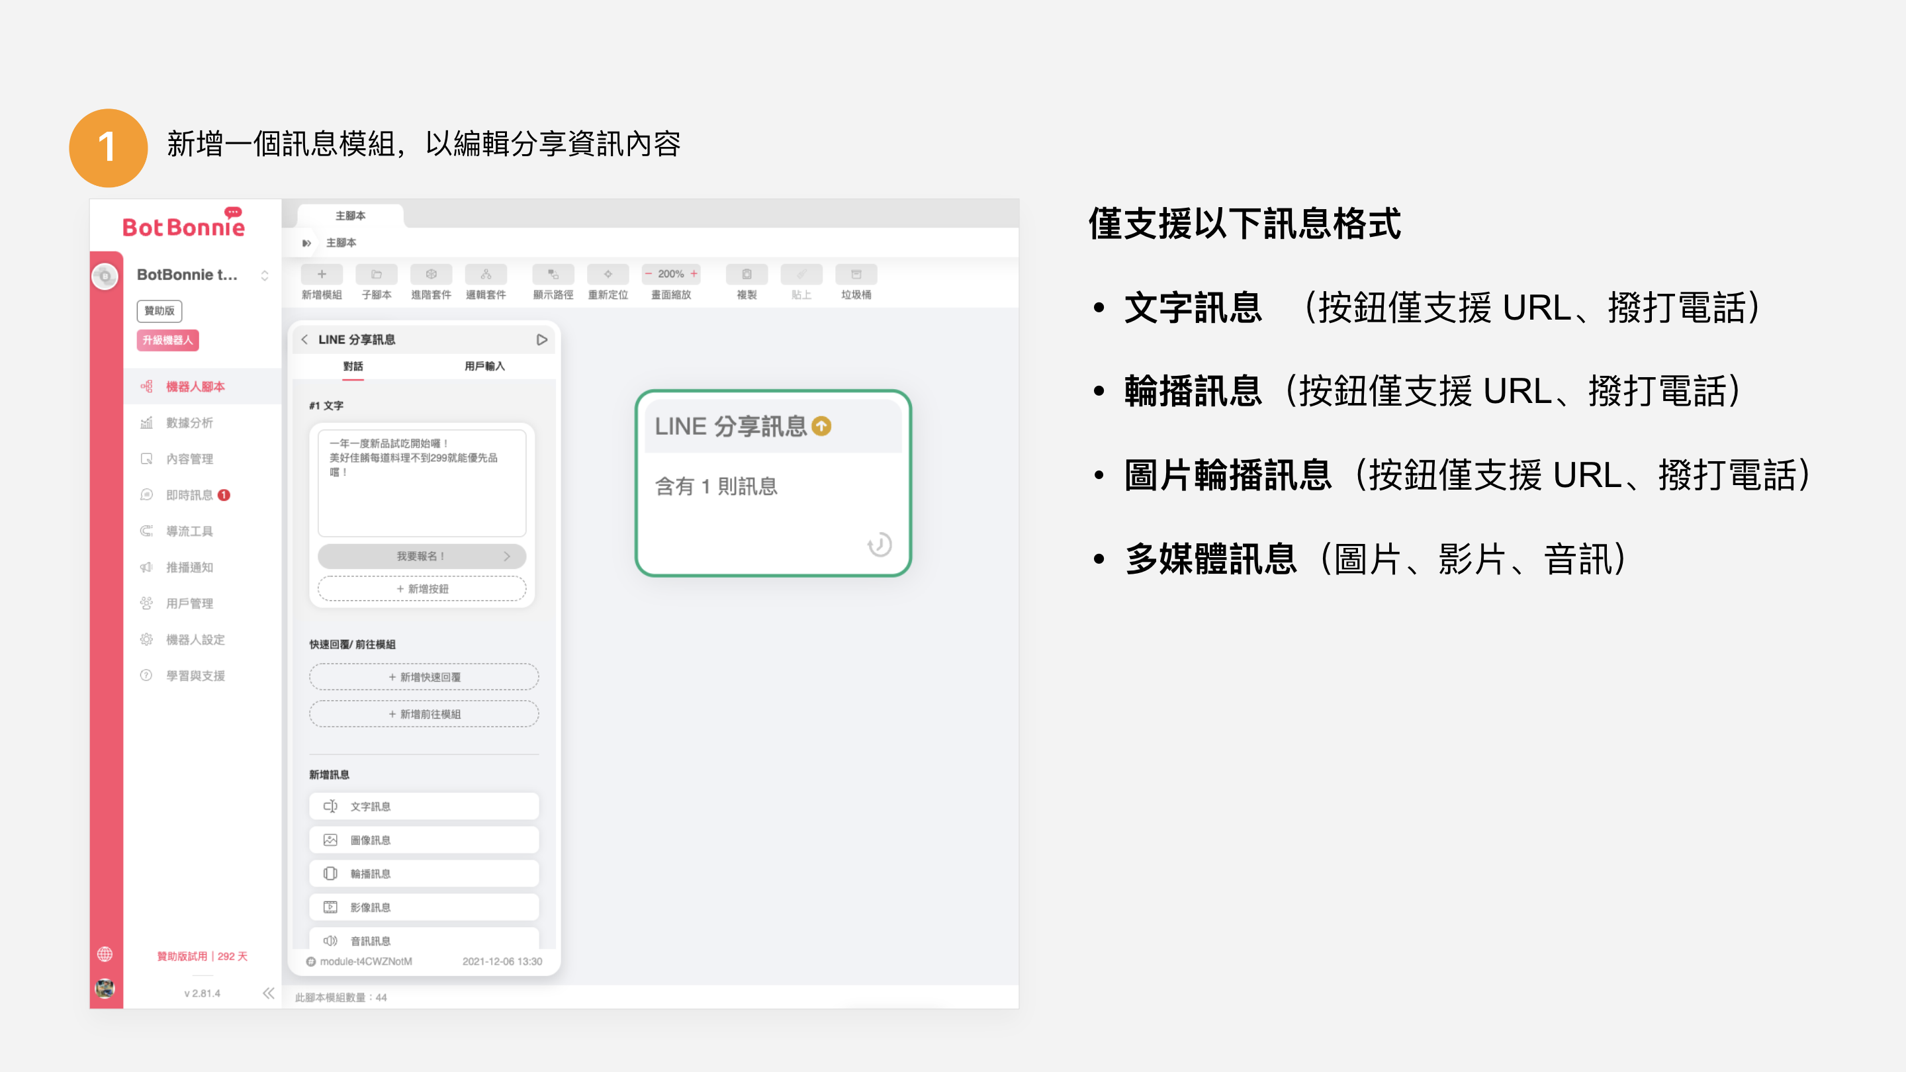This screenshot has height=1072, width=1906.
Task: Increase canvas zoom with the plus
Action: click(694, 274)
